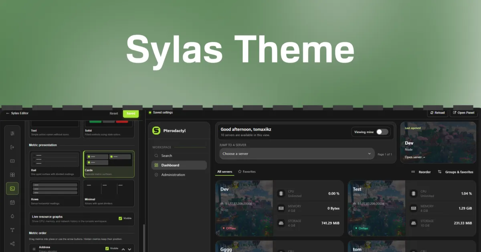The image size is (481, 252).
Task: Click the CPU chip icon on Test card
Action: 413,193
